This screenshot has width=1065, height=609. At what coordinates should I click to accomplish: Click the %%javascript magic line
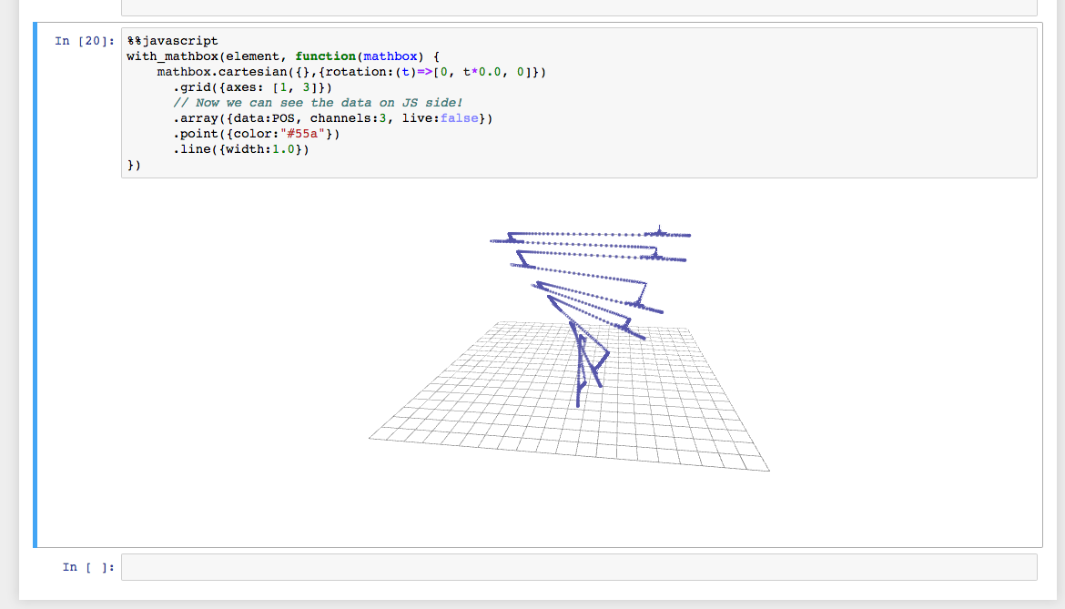173,41
